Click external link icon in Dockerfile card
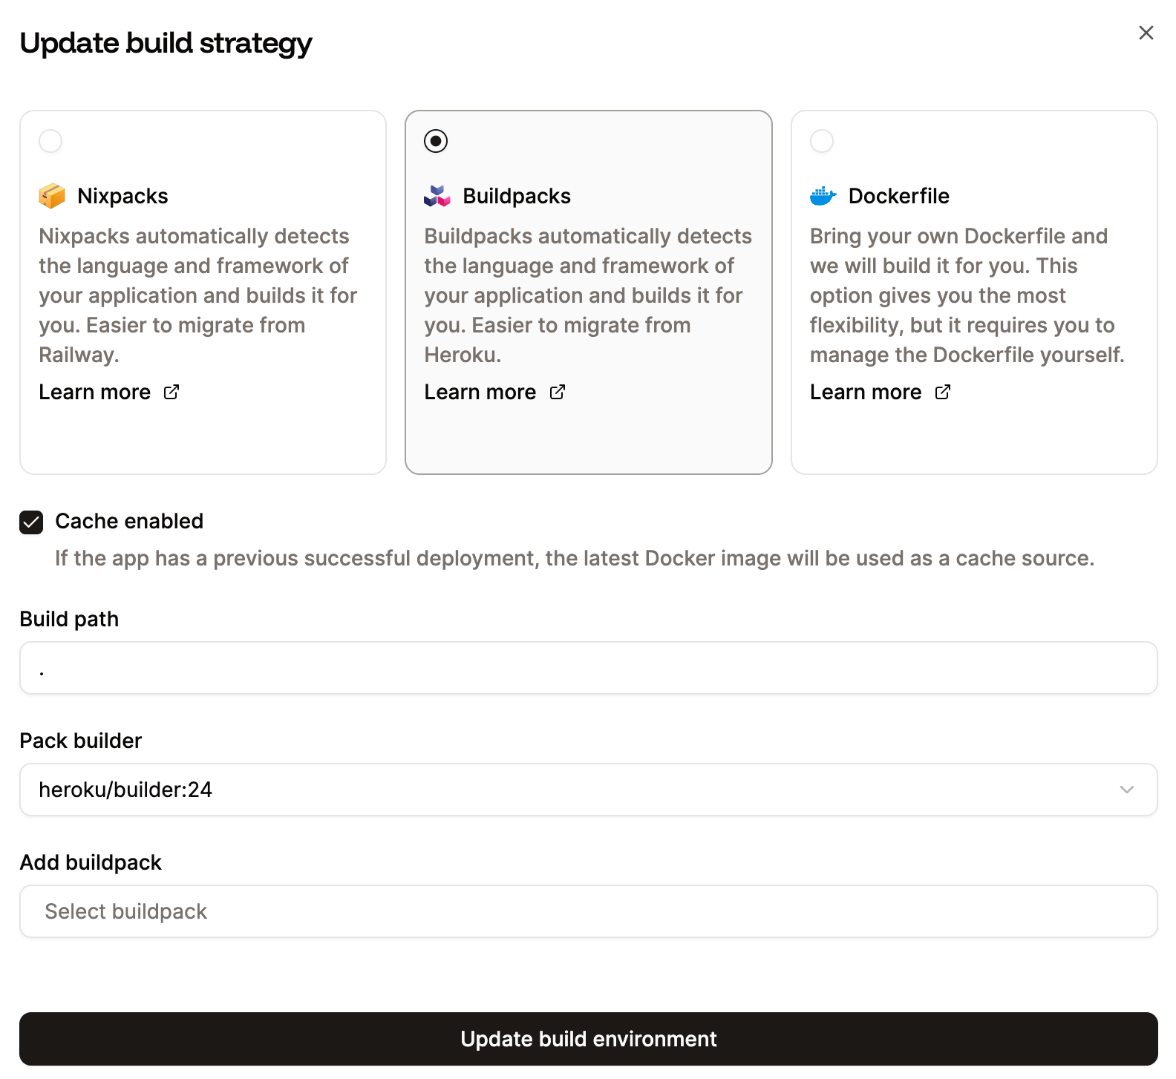Screen dimensions: 1176x1079 click(x=943, y=392)
